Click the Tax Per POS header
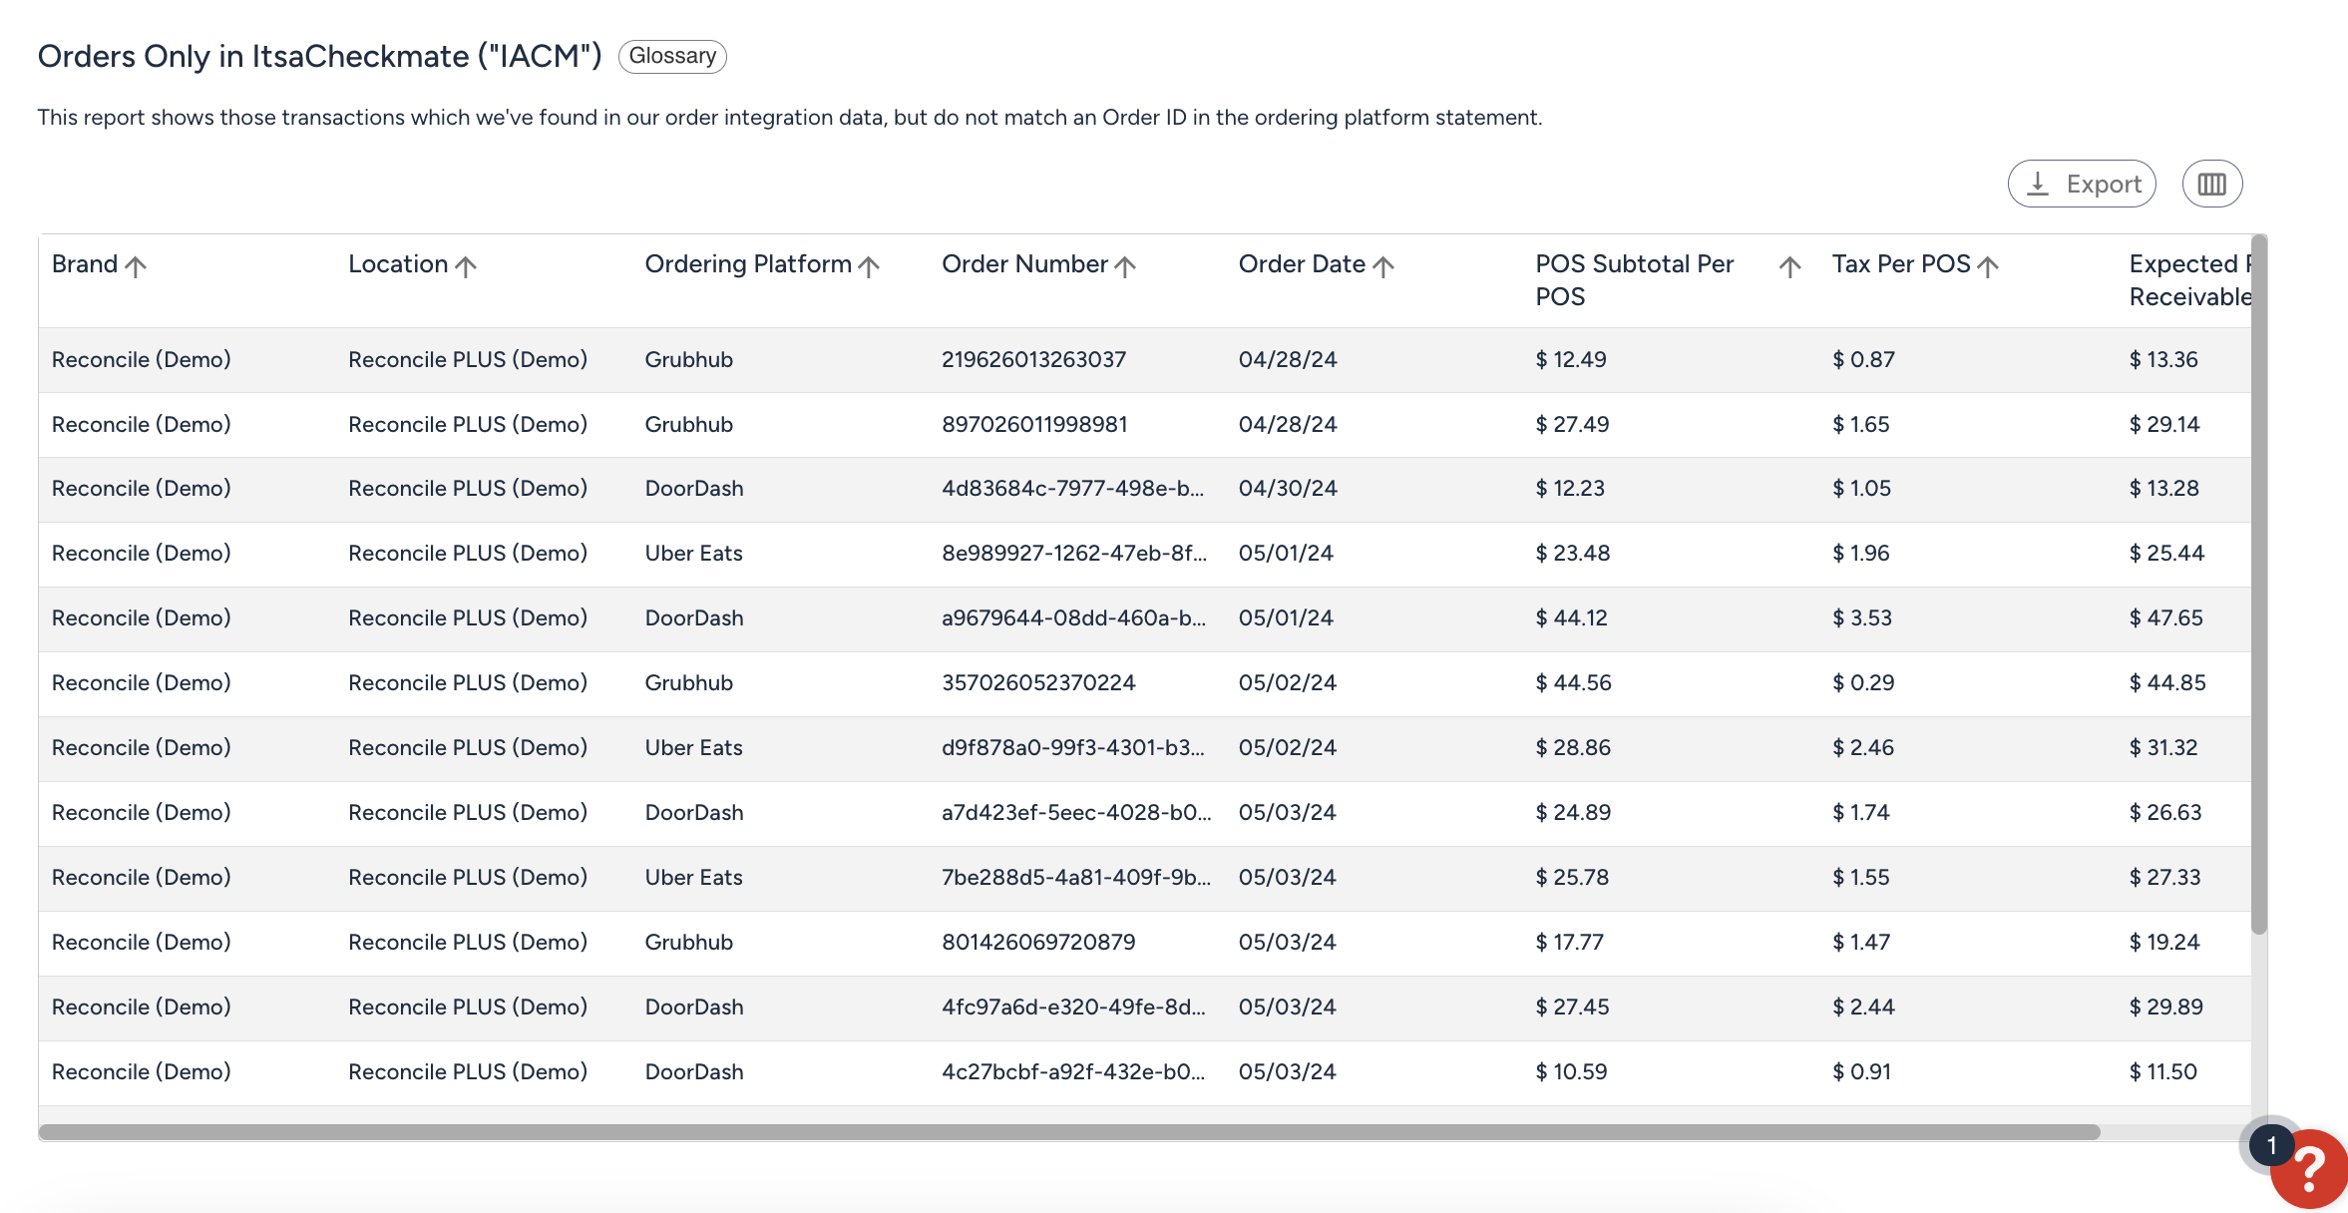The width and height of the screenshot is (2348, 1213). [1901, 264]
